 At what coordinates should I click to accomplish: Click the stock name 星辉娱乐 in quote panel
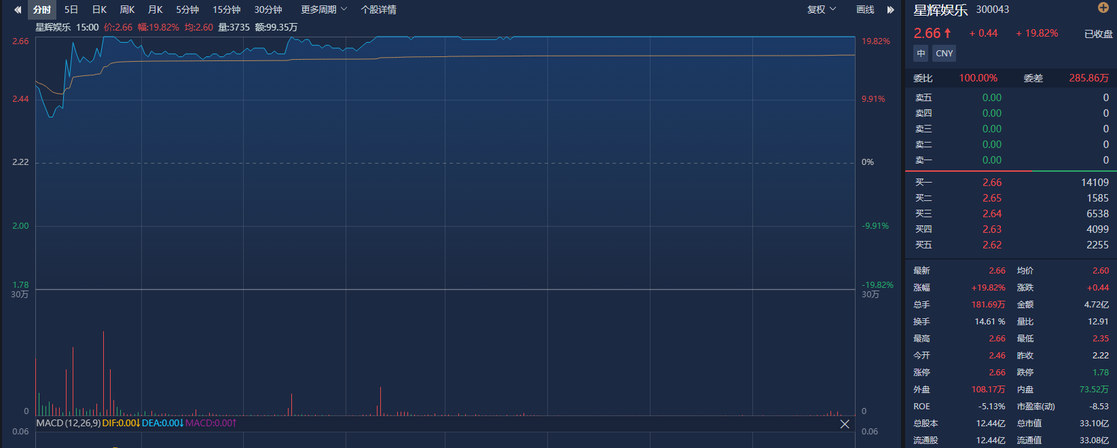click(x=940, y=10)
